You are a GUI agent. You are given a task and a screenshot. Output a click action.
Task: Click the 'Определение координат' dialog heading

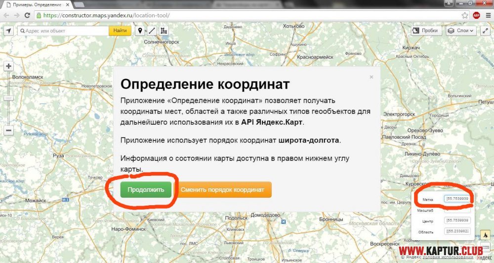pos(205,84)
